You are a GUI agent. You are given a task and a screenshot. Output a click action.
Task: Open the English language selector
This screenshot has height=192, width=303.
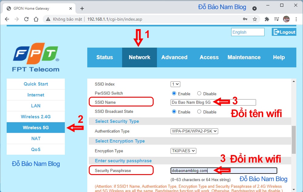(248, 32)
